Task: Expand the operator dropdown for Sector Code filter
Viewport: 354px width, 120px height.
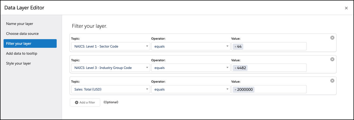Action: coord(191,46)
